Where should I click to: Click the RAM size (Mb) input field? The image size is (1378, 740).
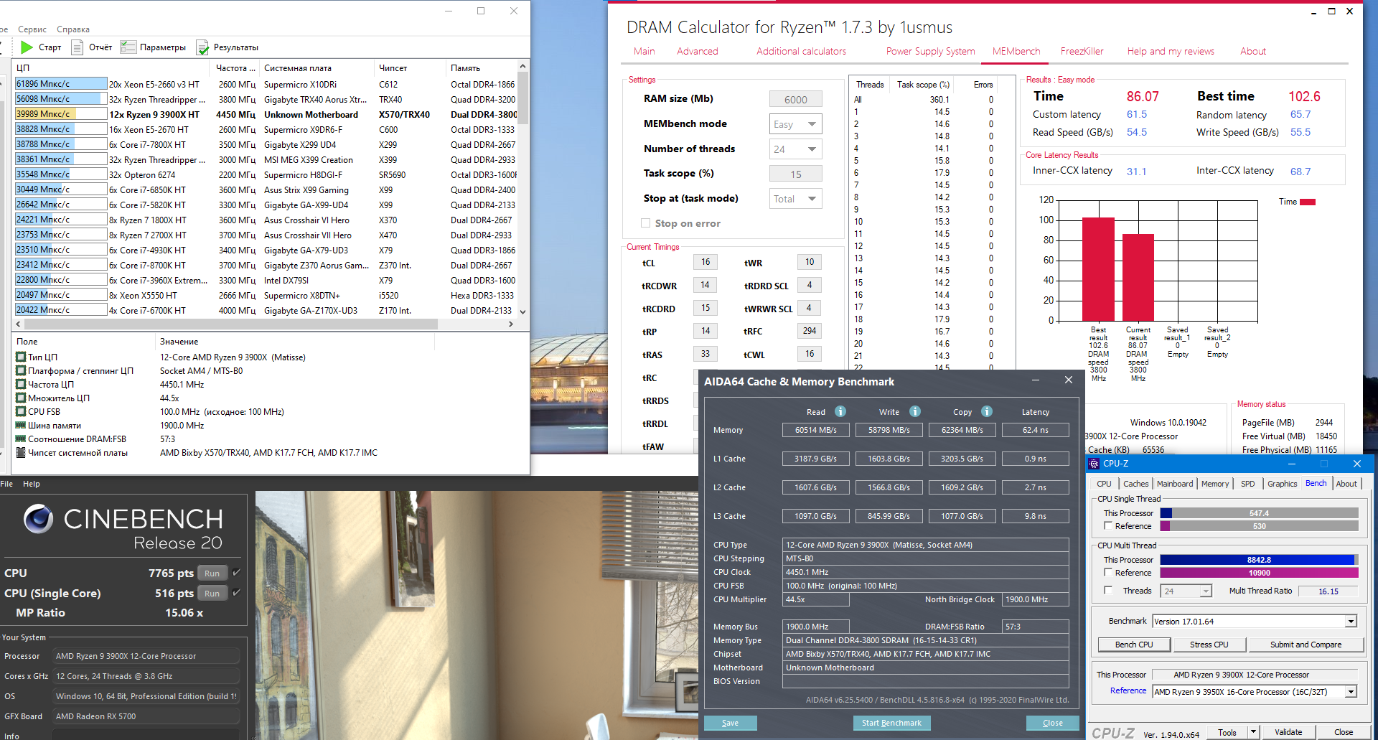pos(796,100)
